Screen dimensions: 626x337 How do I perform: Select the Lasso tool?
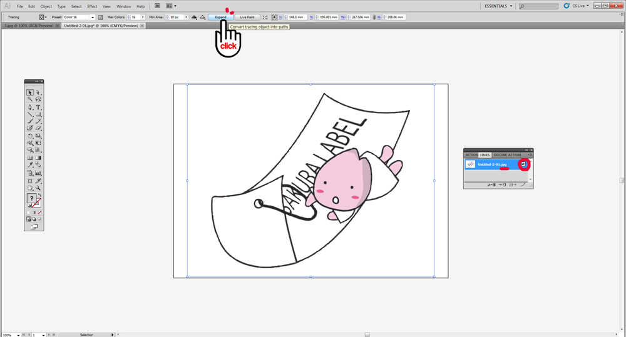[38, 99]
